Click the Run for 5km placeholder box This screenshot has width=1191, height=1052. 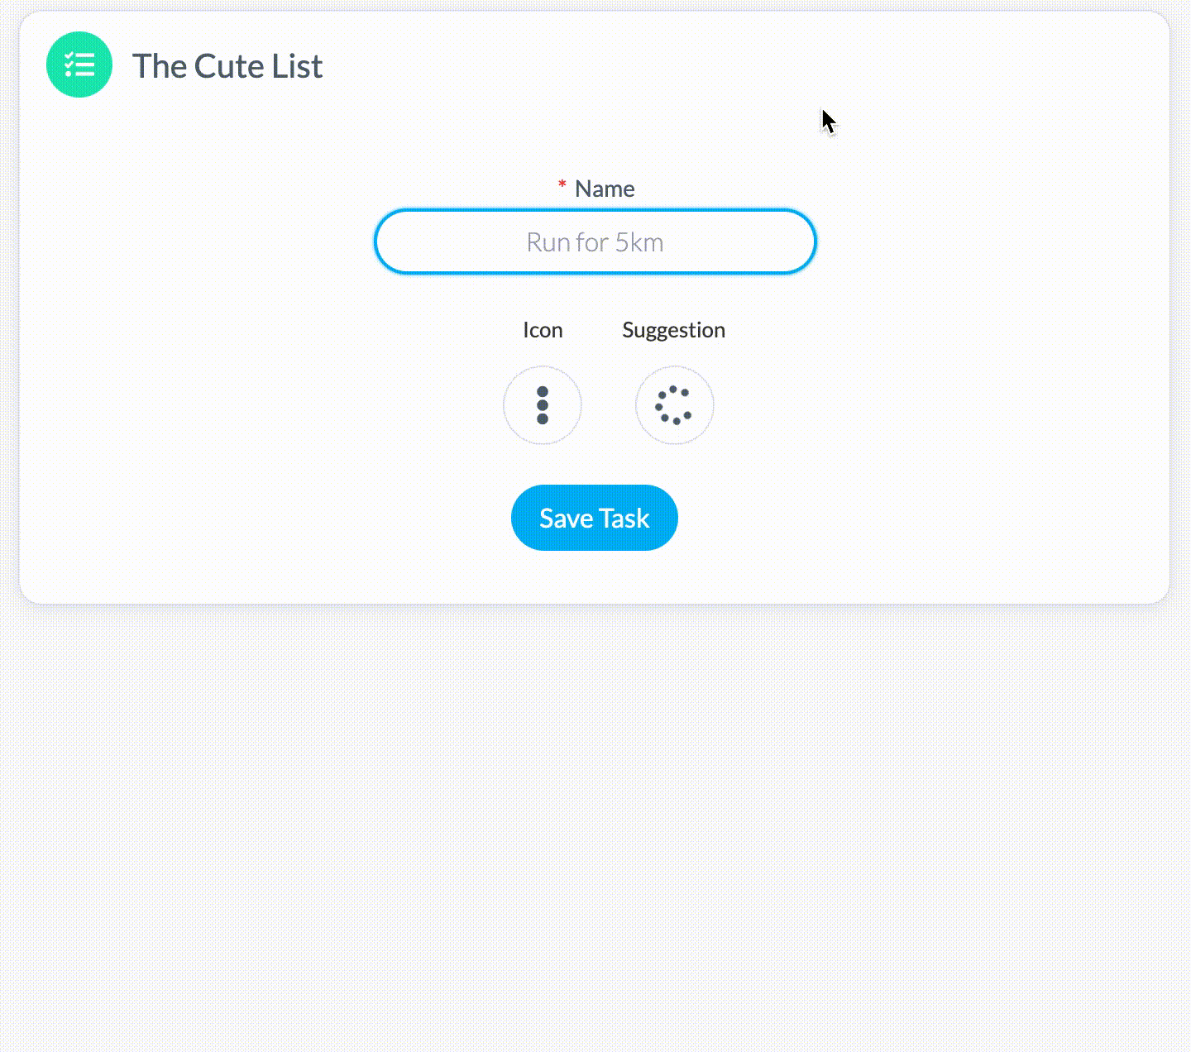(x=595, y=241)
